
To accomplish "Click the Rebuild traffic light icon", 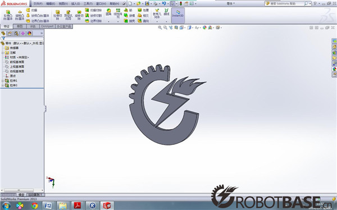I will click(181, 3).
